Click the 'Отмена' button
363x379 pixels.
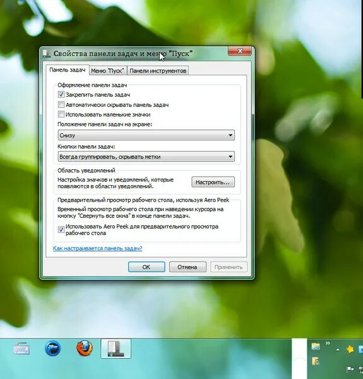[x=187, y=267]
